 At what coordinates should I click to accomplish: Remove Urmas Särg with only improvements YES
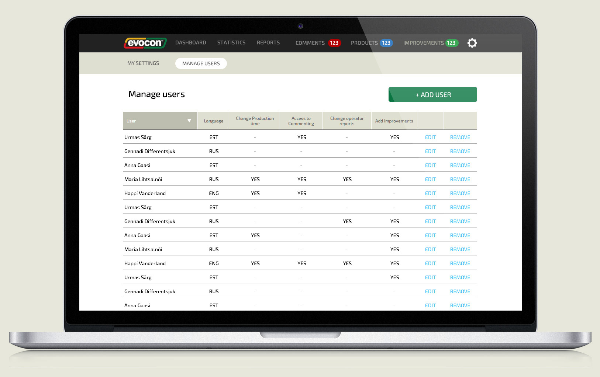(x=460, y=277)
